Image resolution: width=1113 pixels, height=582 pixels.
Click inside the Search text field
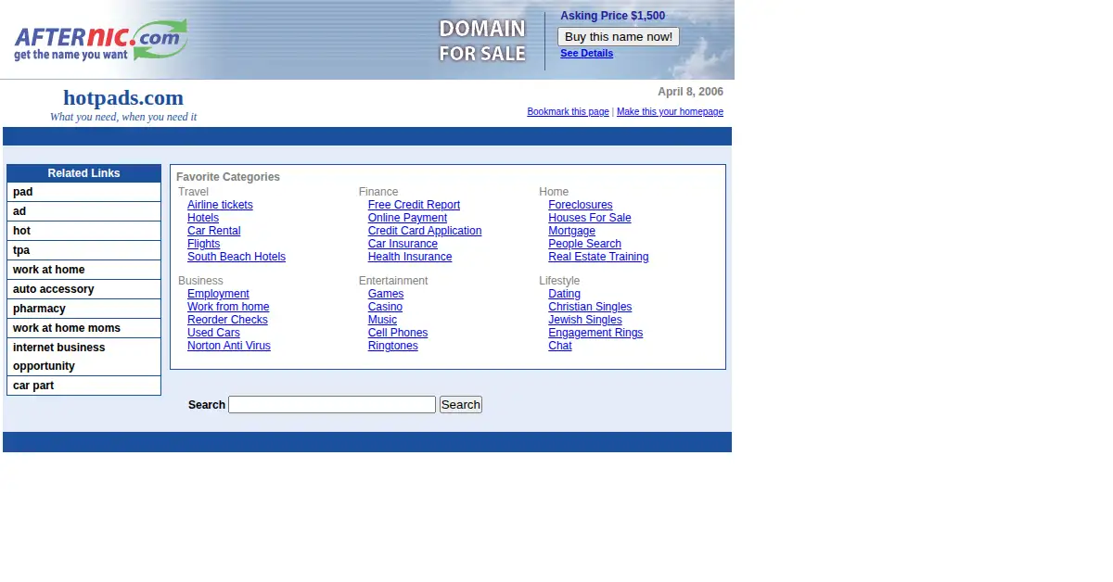[x=332, y=405]
